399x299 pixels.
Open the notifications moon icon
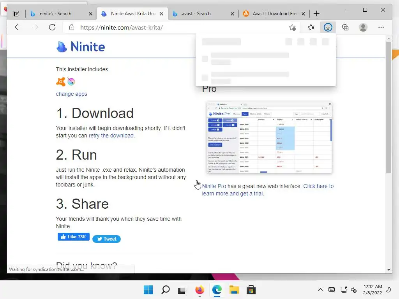388,290
